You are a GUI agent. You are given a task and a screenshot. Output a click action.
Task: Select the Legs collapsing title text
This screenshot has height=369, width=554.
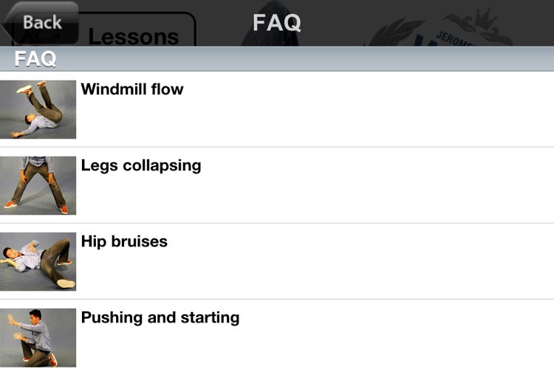pyautogui.click(x=141, y=165)
